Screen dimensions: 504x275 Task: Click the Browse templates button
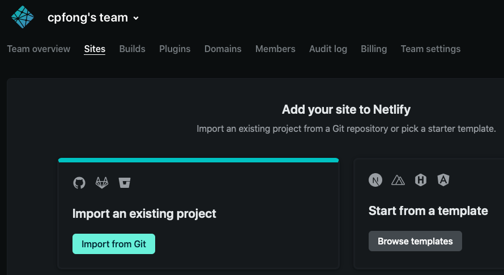point(415,241)
